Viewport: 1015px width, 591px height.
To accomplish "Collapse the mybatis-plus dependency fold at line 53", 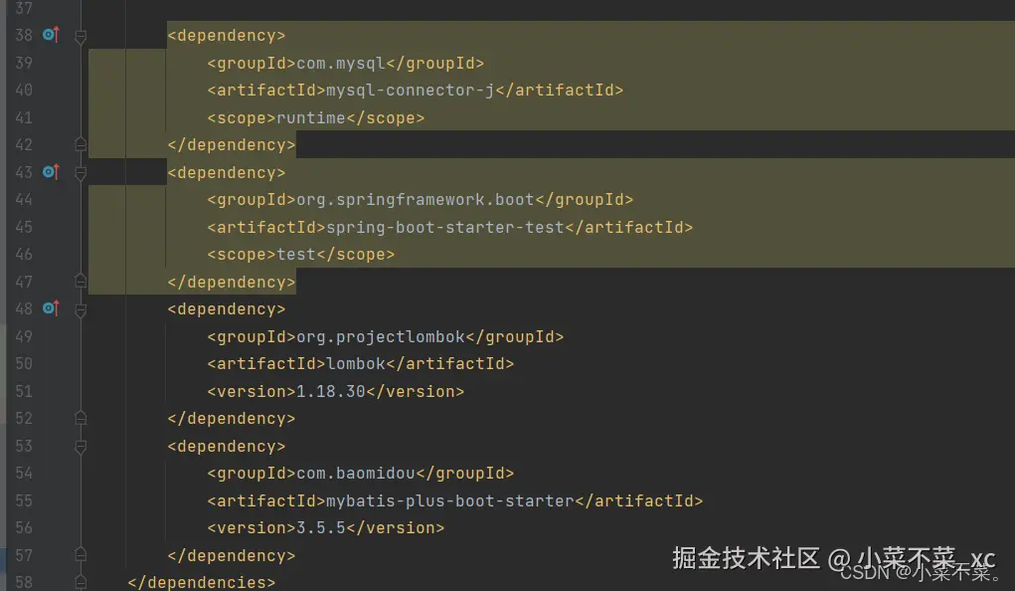I will (81, 446).
